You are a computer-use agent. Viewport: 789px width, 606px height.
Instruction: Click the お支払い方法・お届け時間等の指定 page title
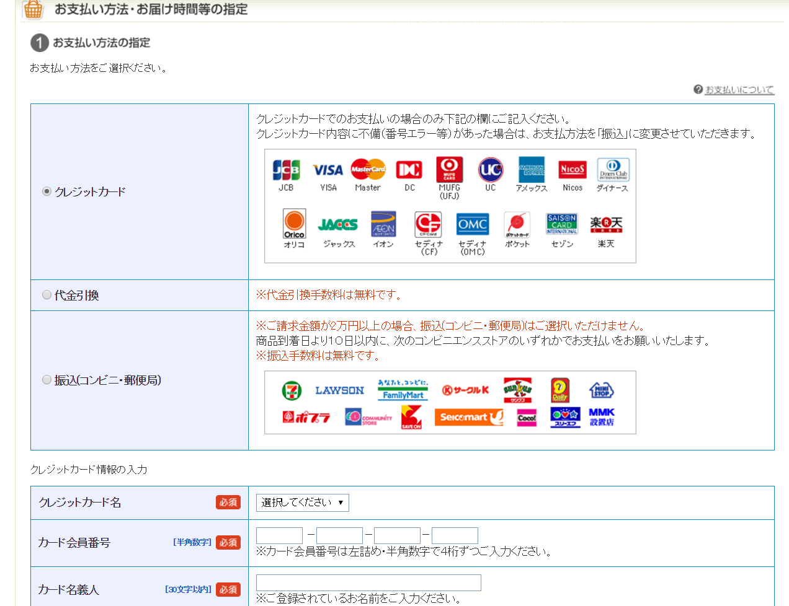click(151, 9)
